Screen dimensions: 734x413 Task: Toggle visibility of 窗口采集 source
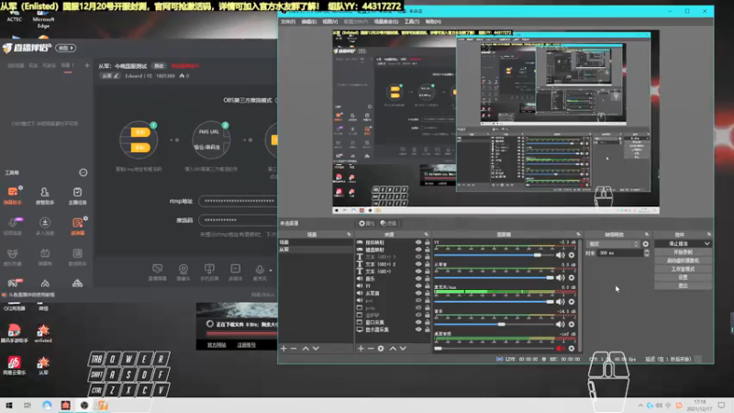pyautogui.click(x=418, y=322)
